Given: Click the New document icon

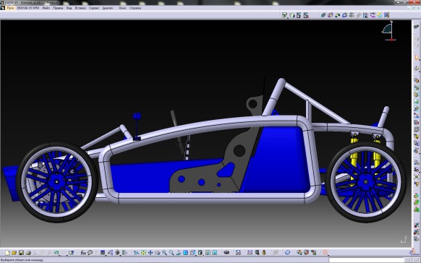Looking at the screenshot, I should click(x=7, y=253).
